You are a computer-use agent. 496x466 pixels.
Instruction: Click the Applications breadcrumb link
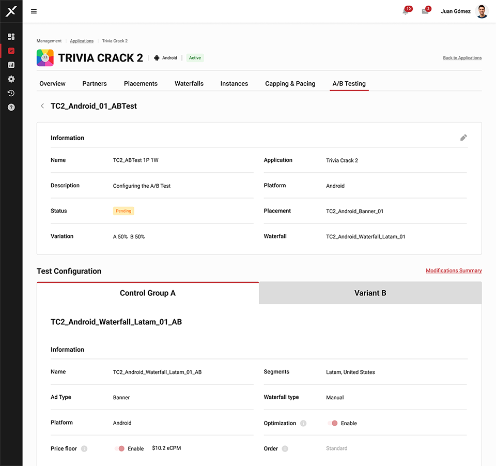tap(82, 41)
